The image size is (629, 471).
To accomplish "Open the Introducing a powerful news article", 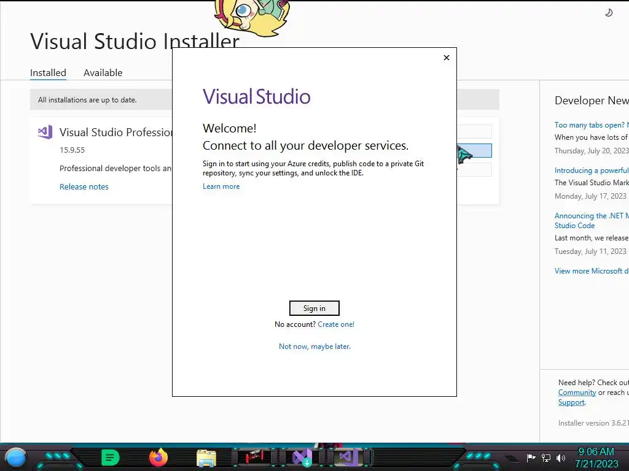I will coord(592,170).
